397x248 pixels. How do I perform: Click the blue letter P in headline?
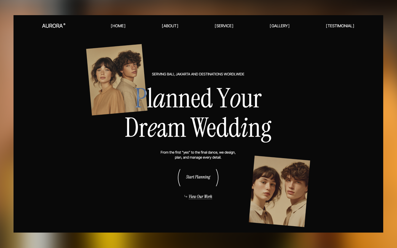[x=141, y=98]
